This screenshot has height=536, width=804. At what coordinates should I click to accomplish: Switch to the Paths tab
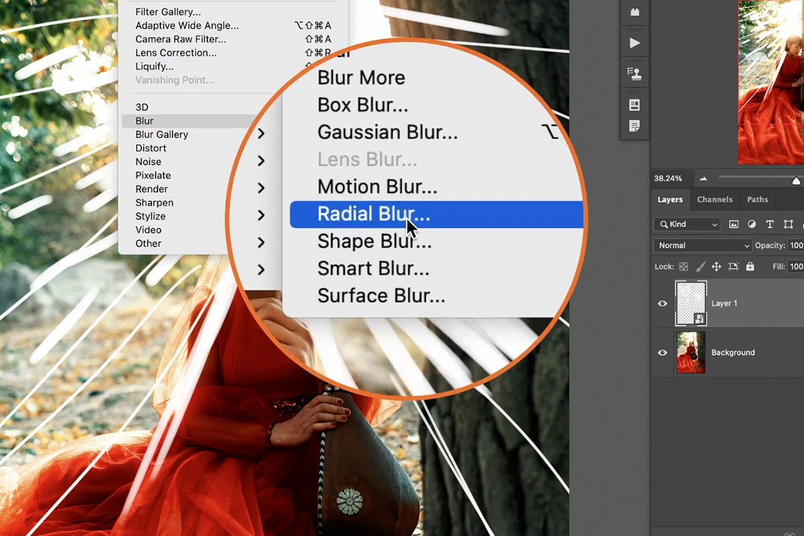pos(758,200)
